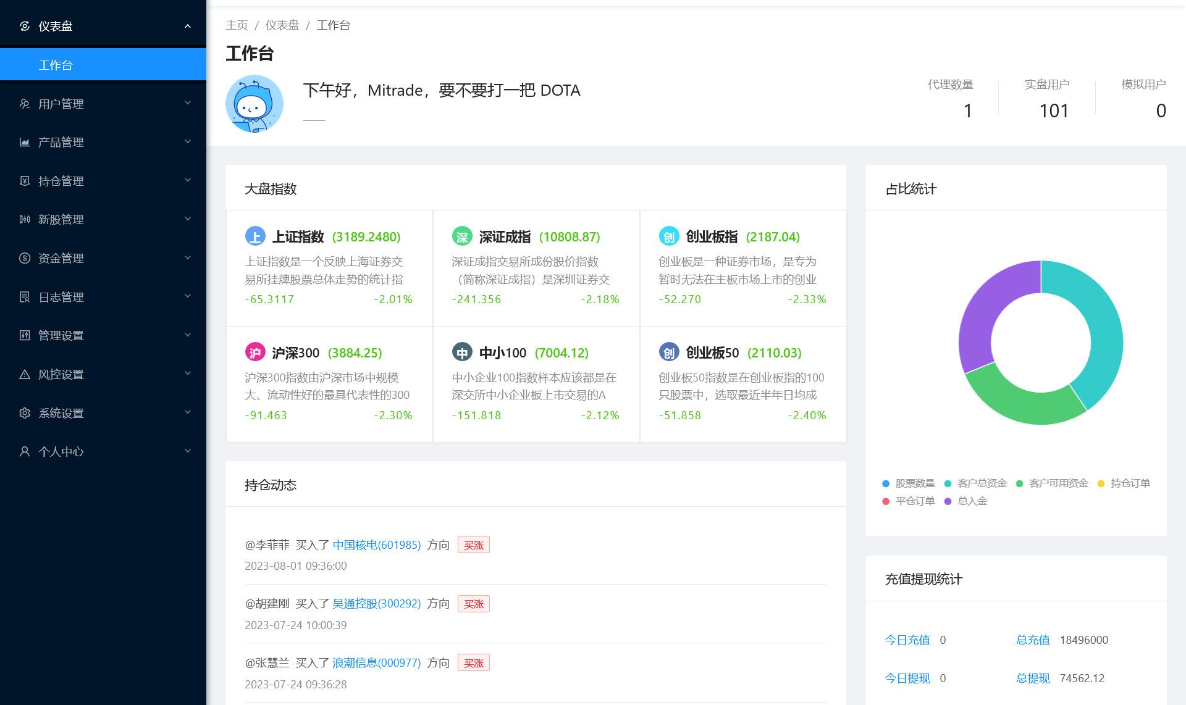Click the 总提现 withdrawal link
Screen dimensions: 1186x705
(x=1032, y=678)
